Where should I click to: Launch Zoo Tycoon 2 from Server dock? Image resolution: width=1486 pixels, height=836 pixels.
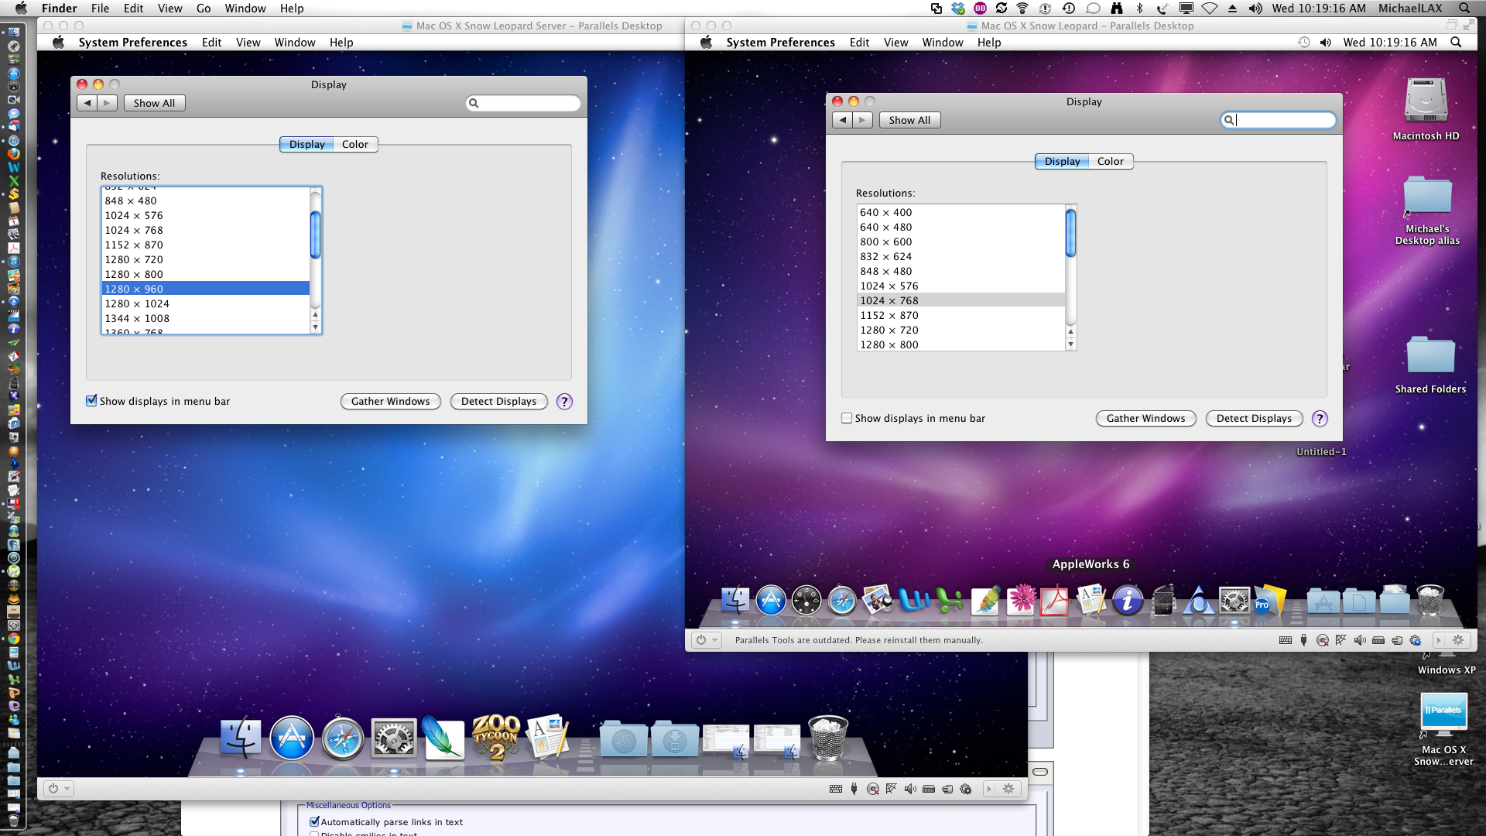tap(496, 737)
